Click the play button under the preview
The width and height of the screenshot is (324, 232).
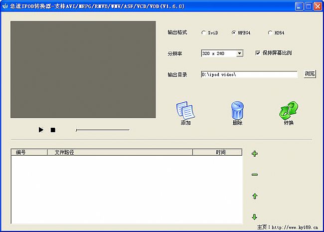pyautogui.click(x=41, y=130)
